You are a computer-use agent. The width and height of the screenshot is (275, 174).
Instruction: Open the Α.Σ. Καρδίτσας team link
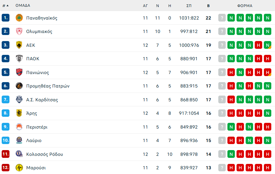point(42,100)
